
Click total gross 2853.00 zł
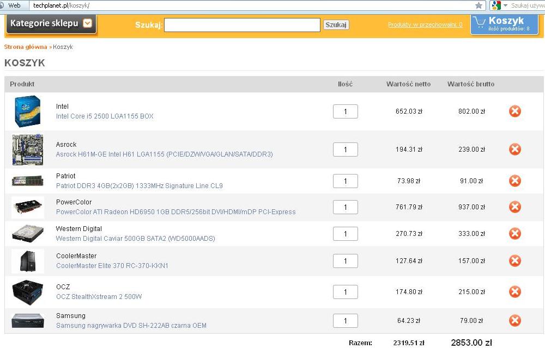pyautogui.click(x=471, y=343)
